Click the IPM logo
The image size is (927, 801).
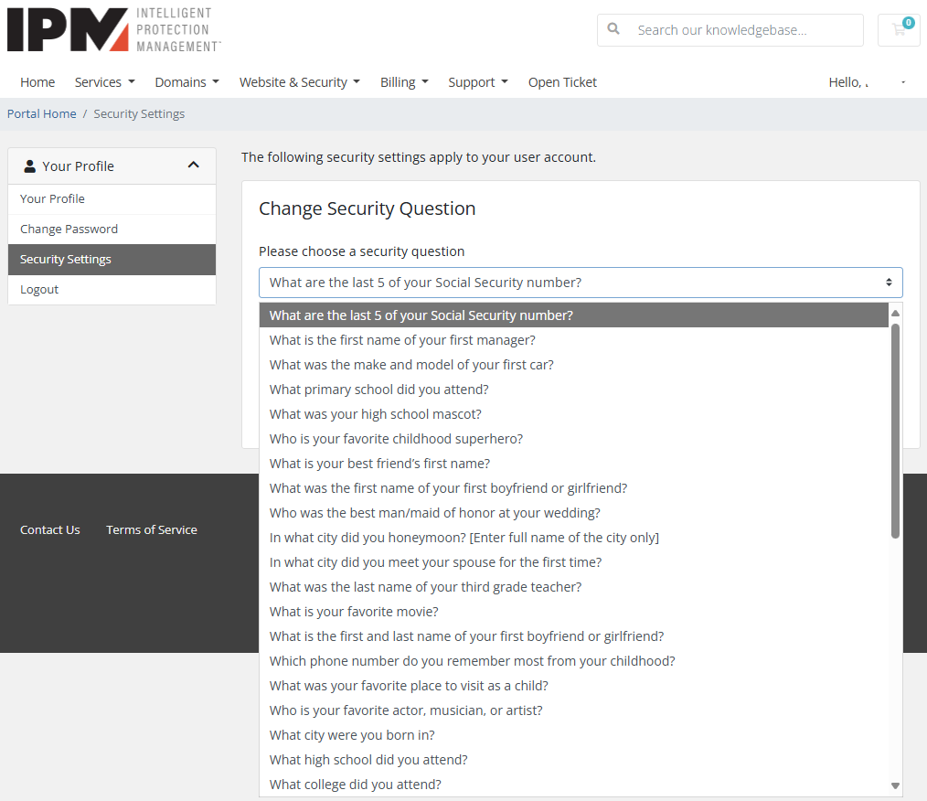(113, 29)
